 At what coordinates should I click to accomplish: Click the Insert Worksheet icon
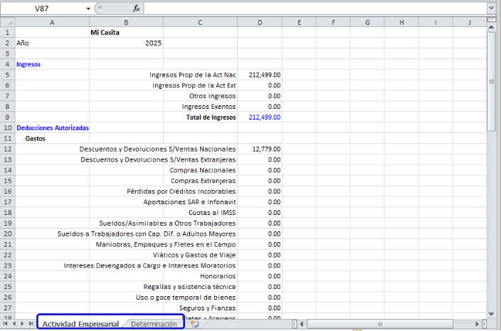(194, 324)
